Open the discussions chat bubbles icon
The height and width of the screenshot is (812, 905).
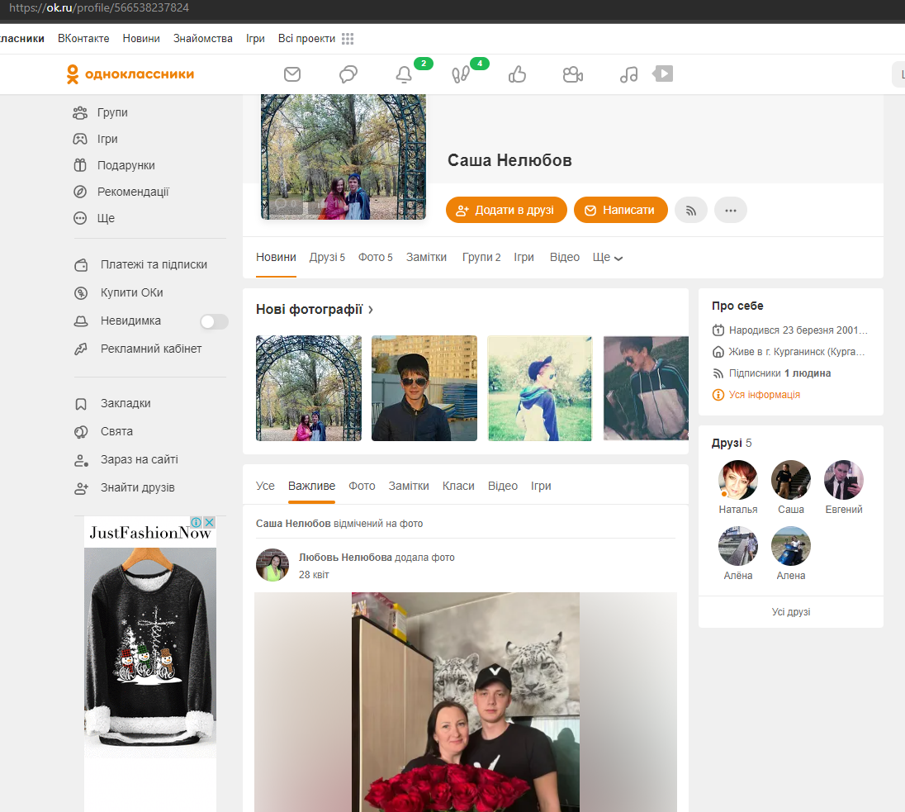[348, 74]
